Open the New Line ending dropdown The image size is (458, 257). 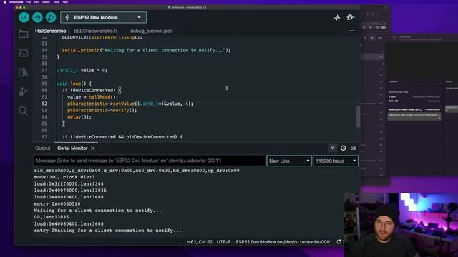[289, 161]
